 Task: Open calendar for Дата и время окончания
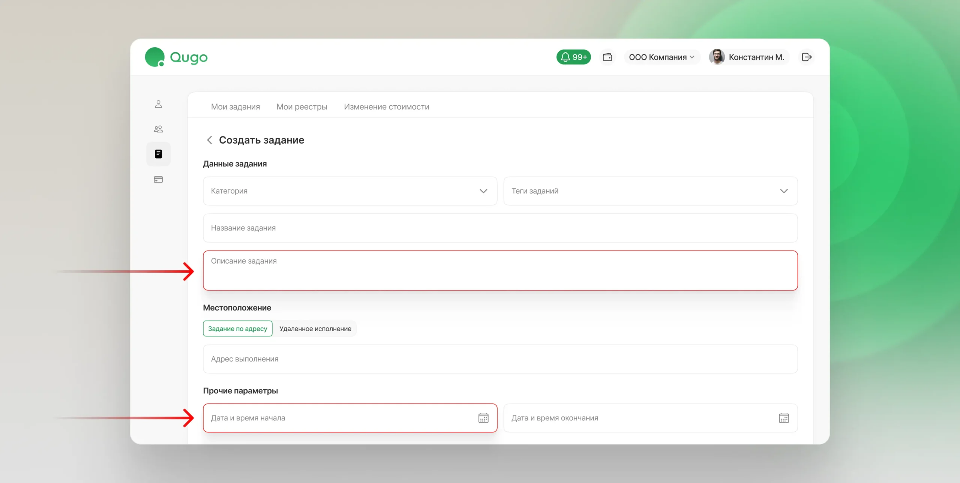784,418
